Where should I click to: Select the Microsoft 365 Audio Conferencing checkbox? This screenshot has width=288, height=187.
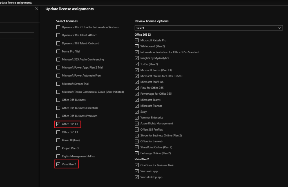(58, 60)
